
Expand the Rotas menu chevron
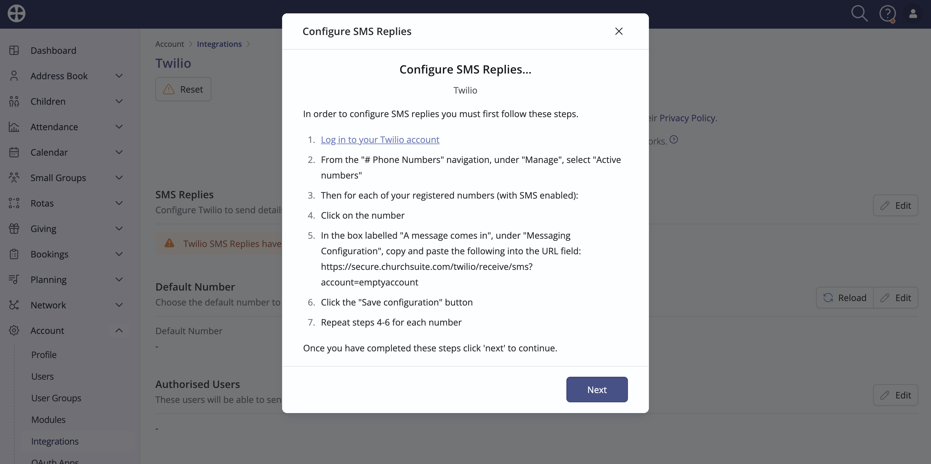pos(119,203)
